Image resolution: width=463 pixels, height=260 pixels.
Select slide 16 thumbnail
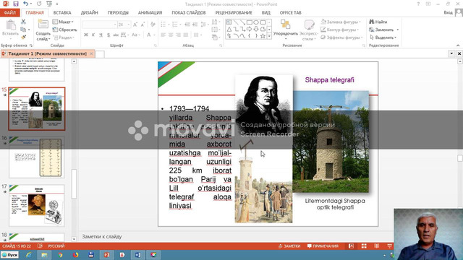[37, 157]
